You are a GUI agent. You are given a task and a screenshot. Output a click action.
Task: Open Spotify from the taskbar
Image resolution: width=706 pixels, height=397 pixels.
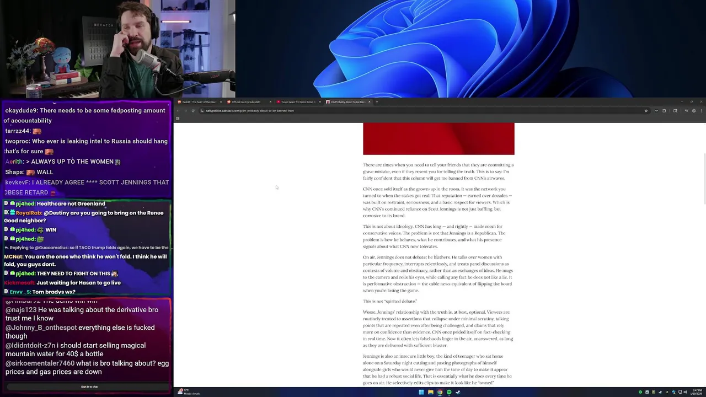[449, 392]
